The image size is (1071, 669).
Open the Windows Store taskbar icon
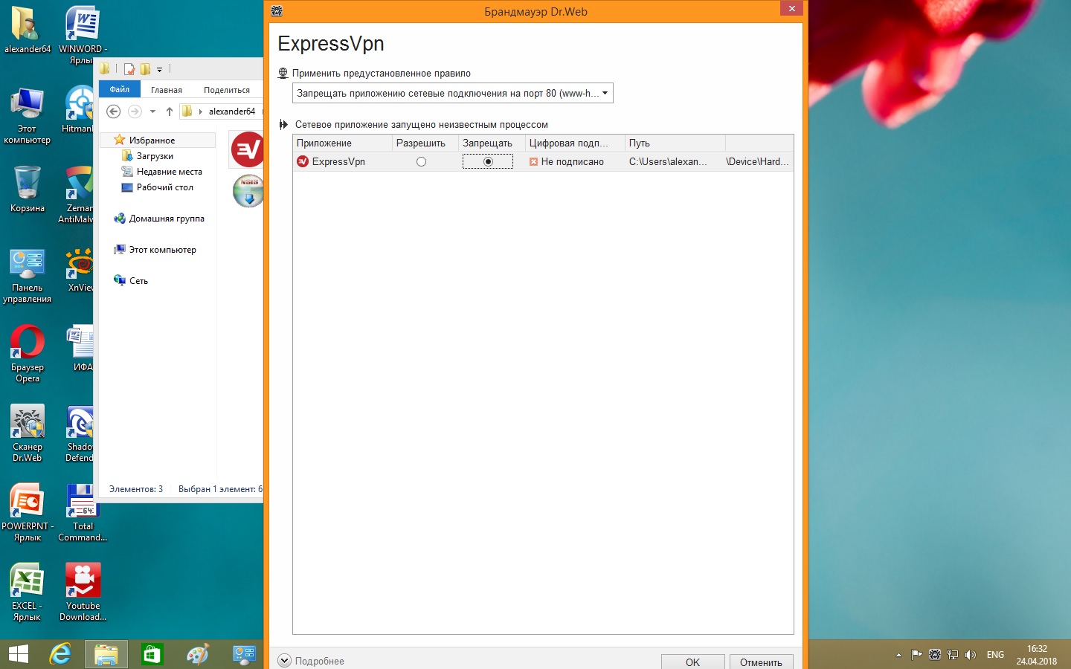point(152,655)
